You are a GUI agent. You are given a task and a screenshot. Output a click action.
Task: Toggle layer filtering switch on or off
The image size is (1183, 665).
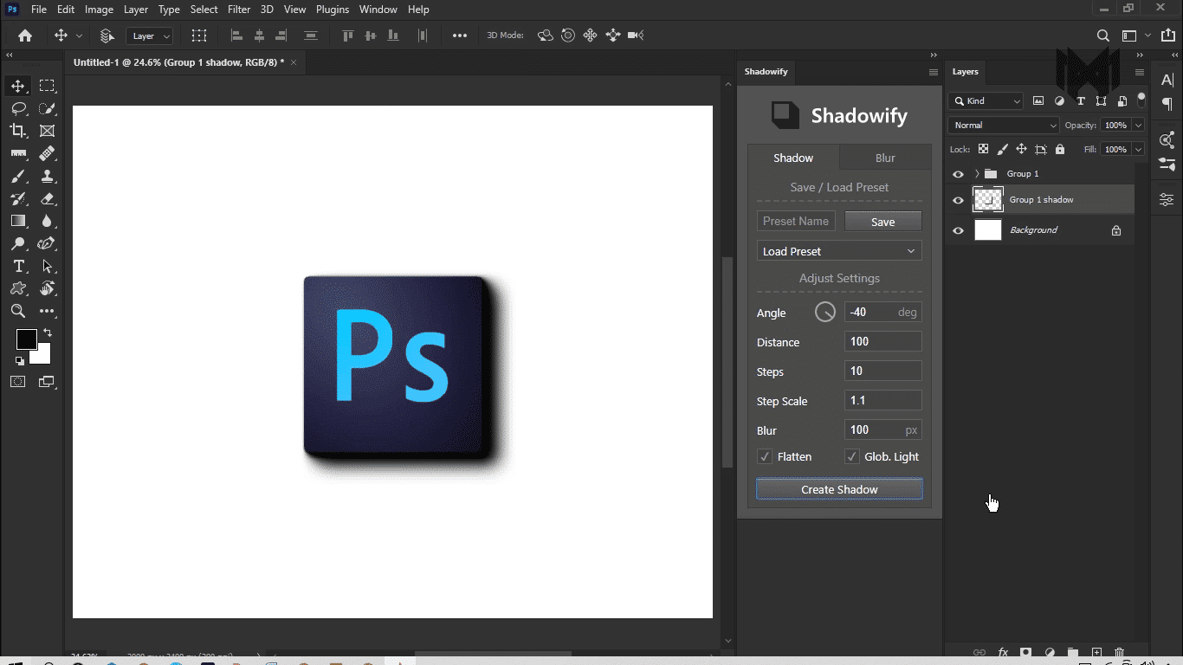click(x=1141, y=99)
